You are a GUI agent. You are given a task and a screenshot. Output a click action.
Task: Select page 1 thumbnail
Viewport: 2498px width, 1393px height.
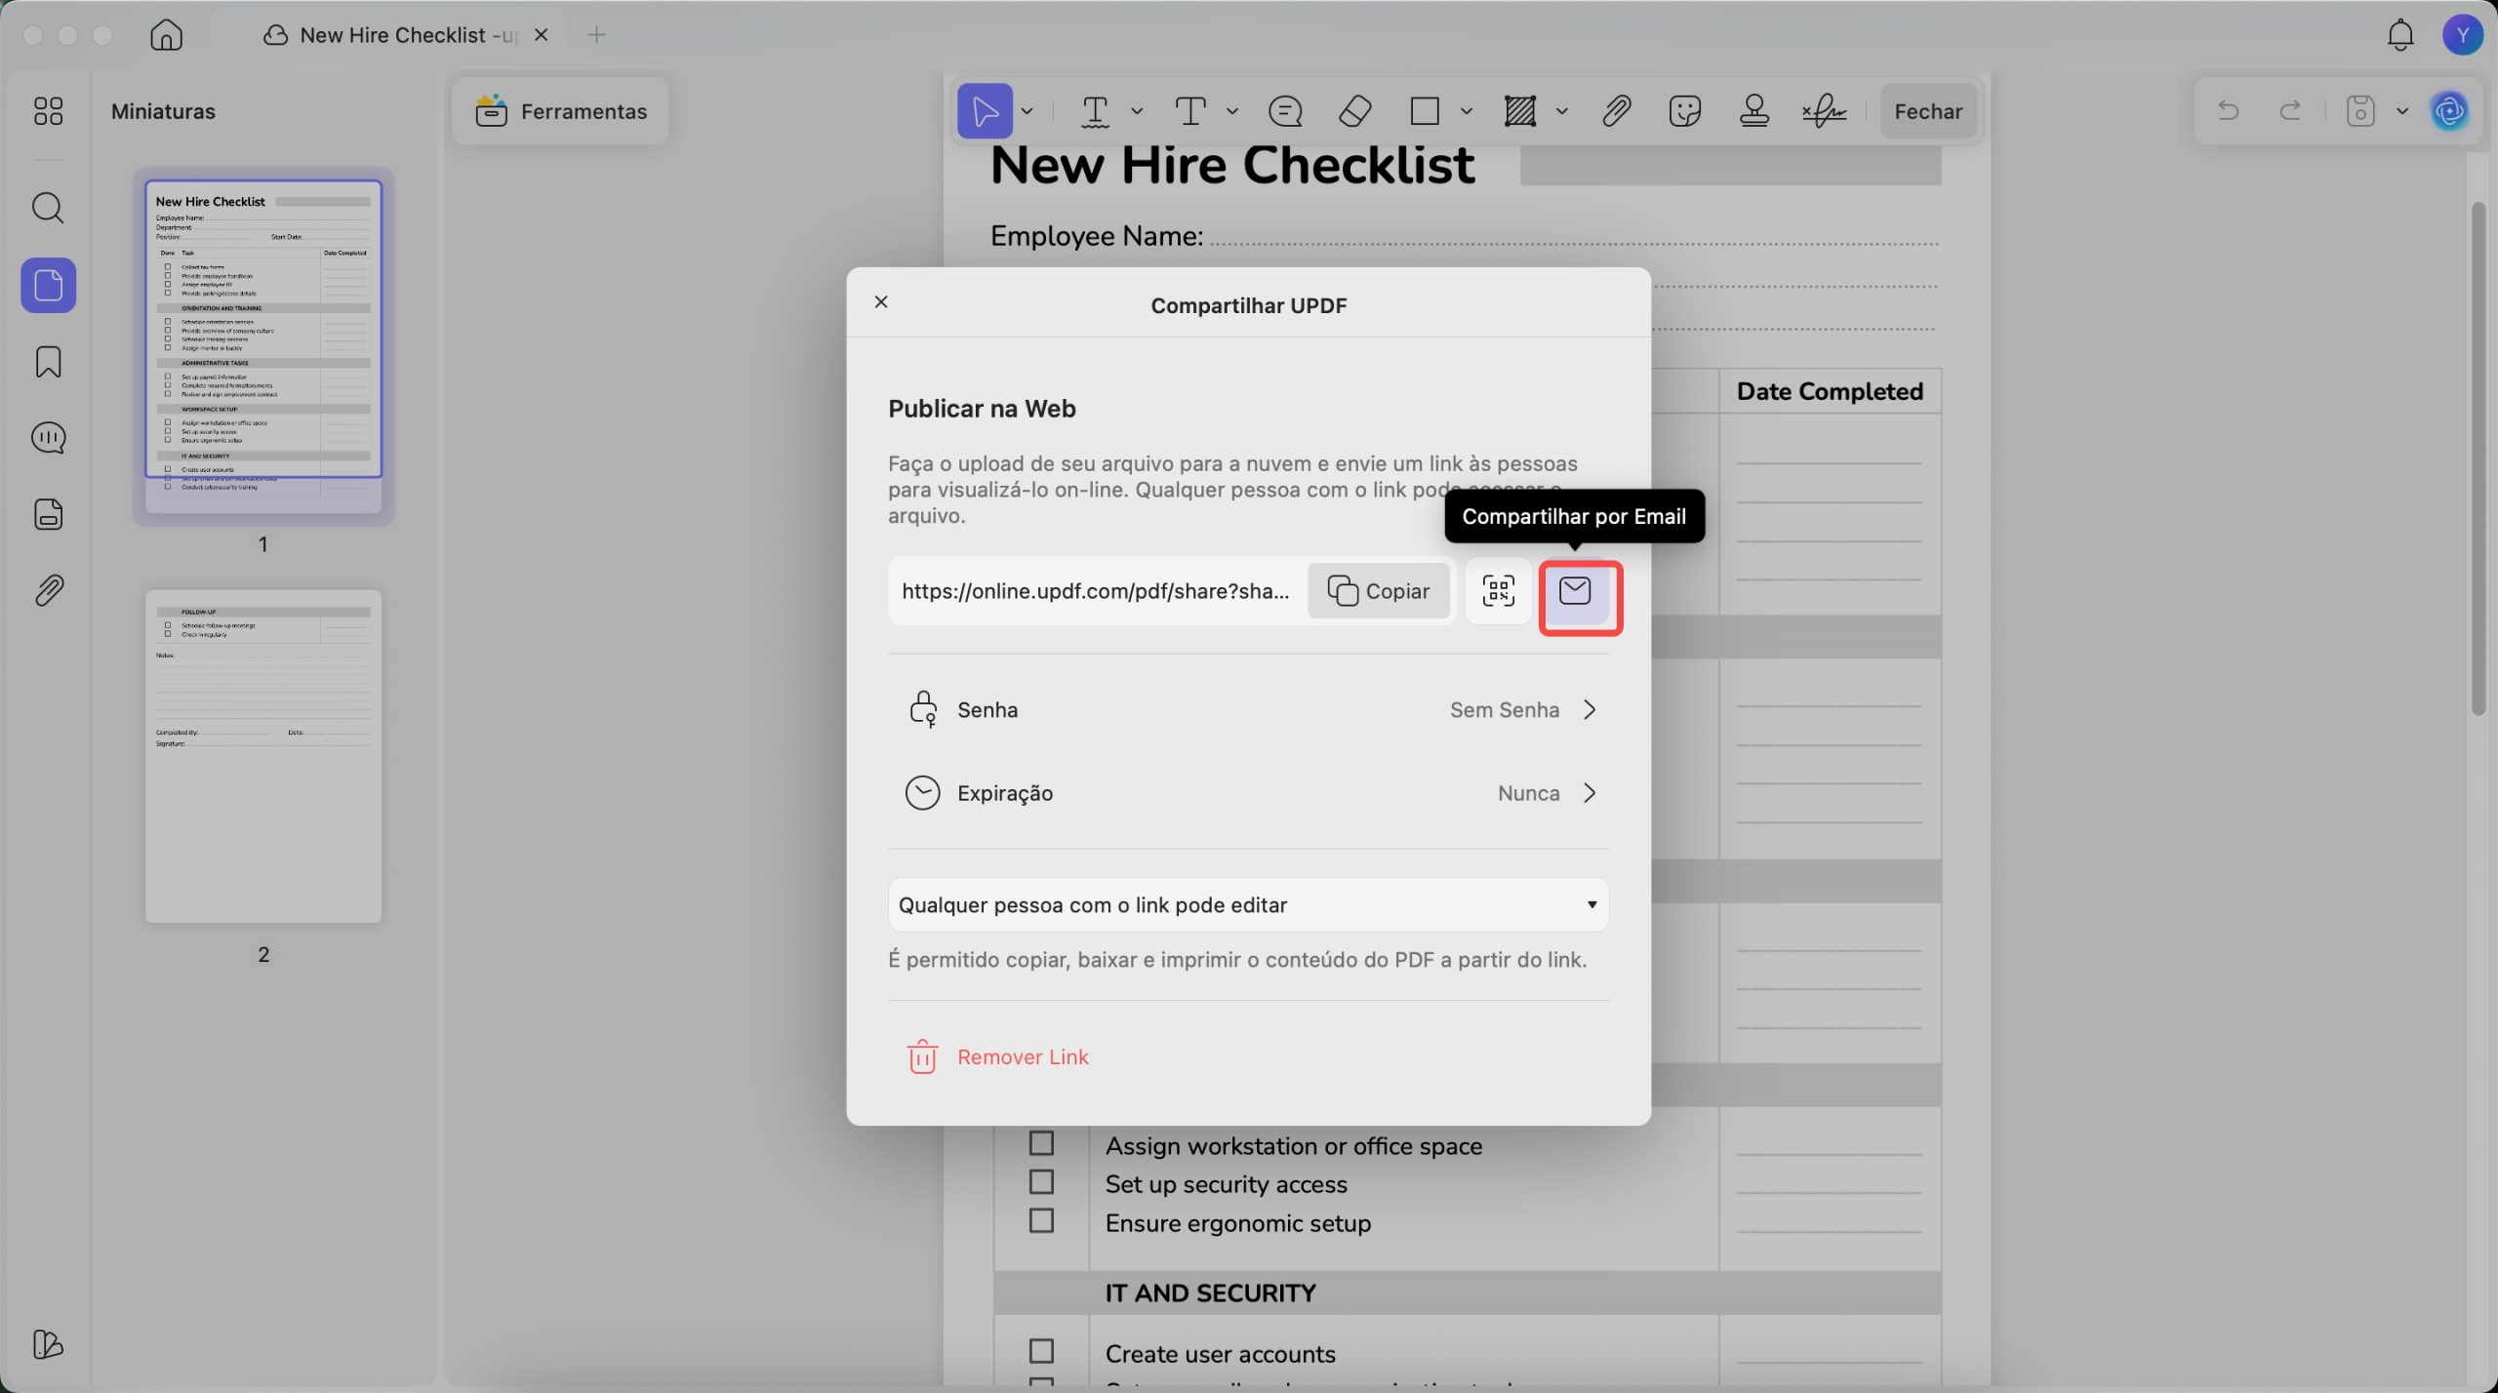pos(263,346)
